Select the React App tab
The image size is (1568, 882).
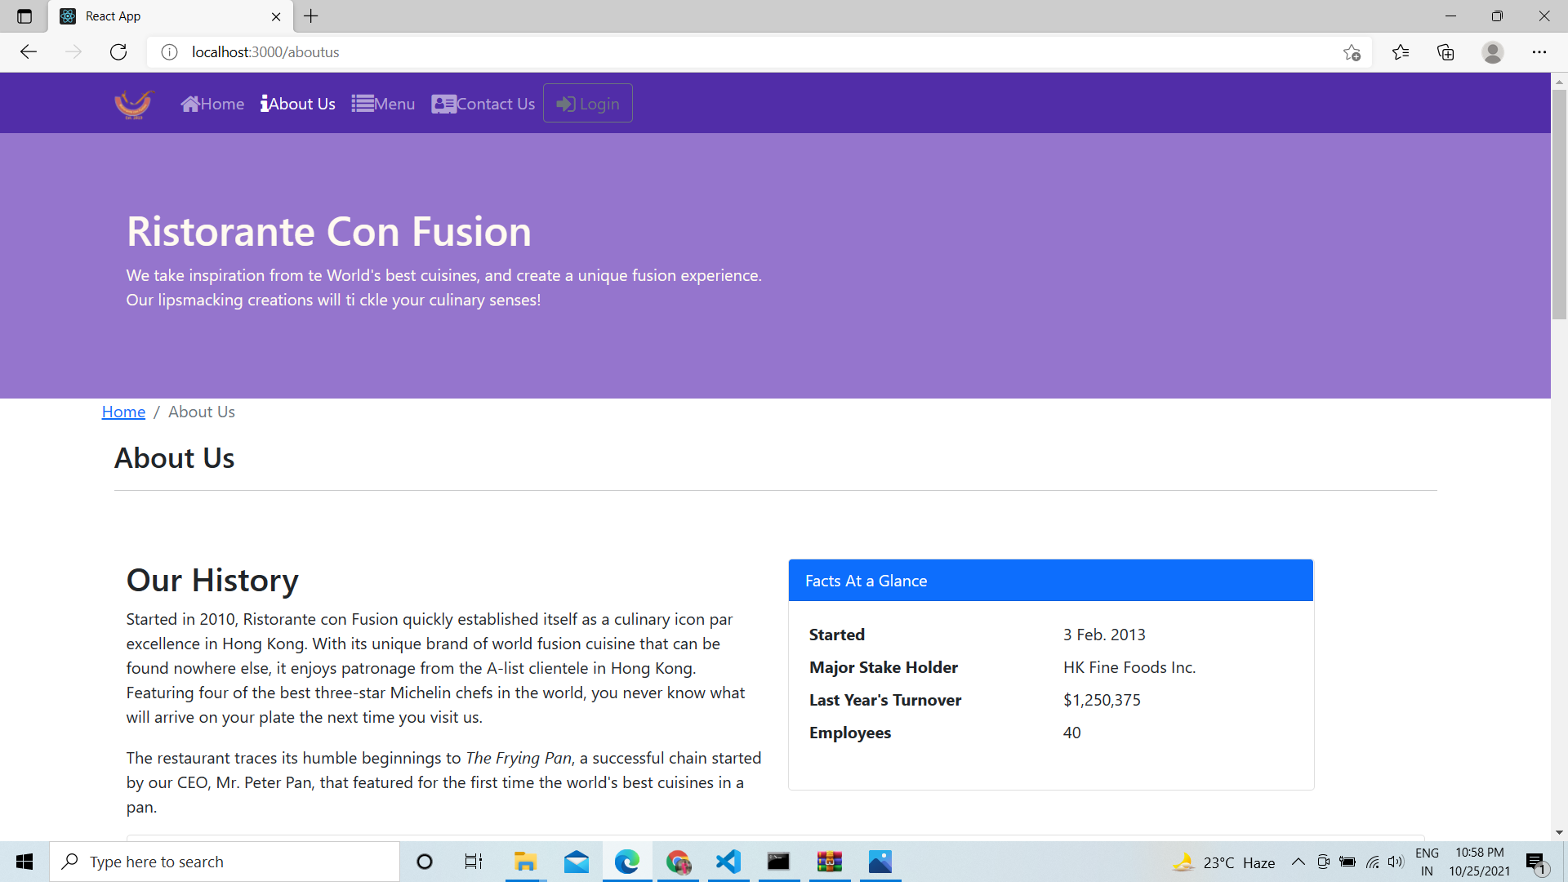(x=170, y=16)
